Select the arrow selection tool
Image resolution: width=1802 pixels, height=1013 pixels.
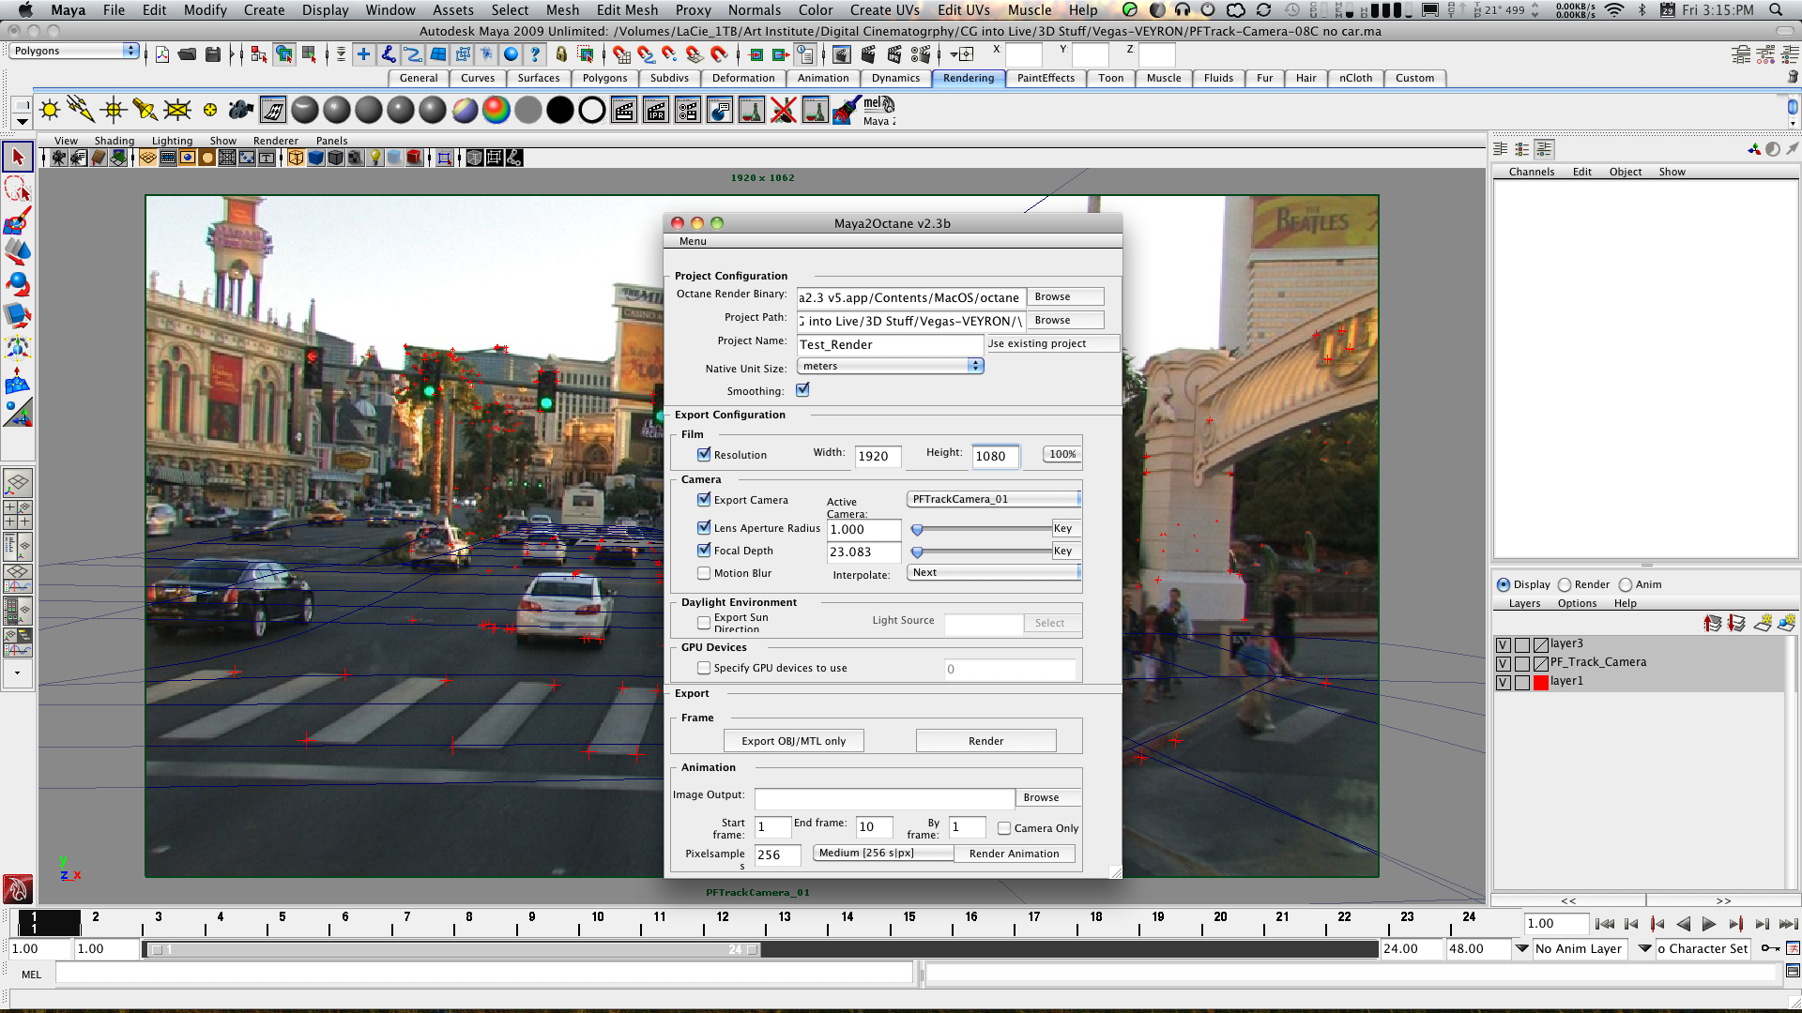17,157
